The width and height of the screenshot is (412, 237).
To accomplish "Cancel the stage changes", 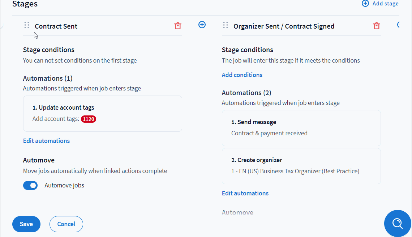I will click(x=66, y=224).
